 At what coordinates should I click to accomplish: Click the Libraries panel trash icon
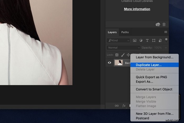(164, 24)
